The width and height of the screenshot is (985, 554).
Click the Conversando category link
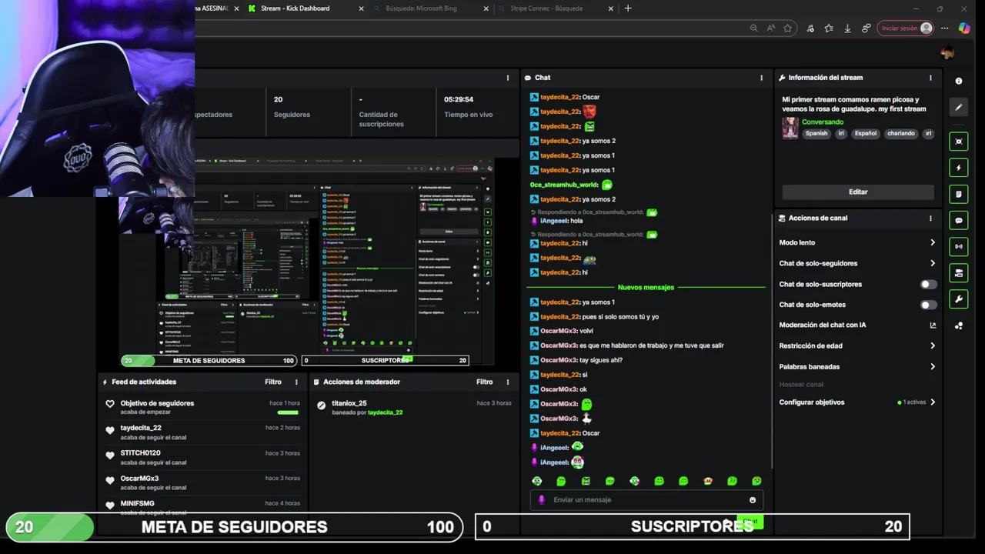823,122
